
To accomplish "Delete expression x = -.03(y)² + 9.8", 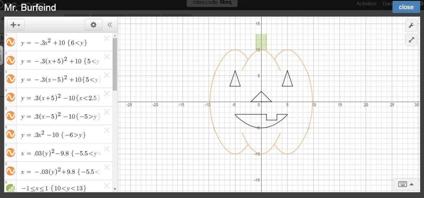I will coord(107,168).
